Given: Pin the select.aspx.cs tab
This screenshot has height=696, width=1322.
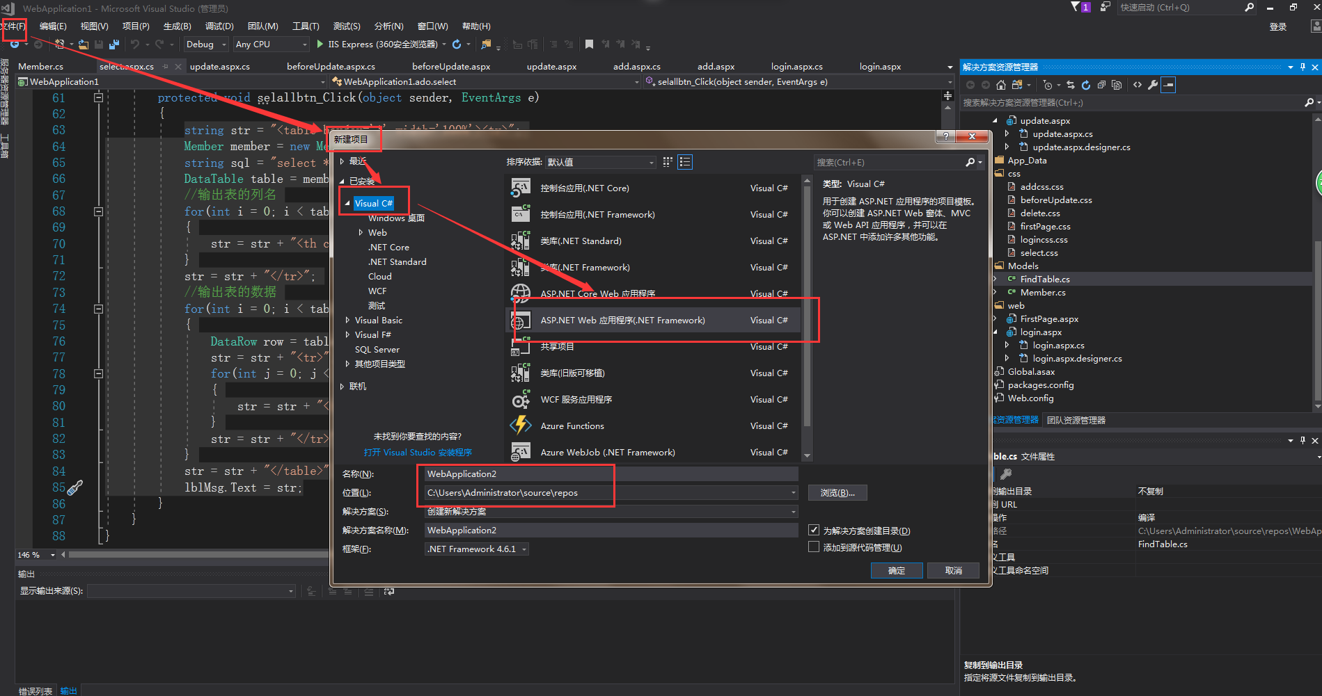Looking at the screenshot, I should click(x=166, y=67).
